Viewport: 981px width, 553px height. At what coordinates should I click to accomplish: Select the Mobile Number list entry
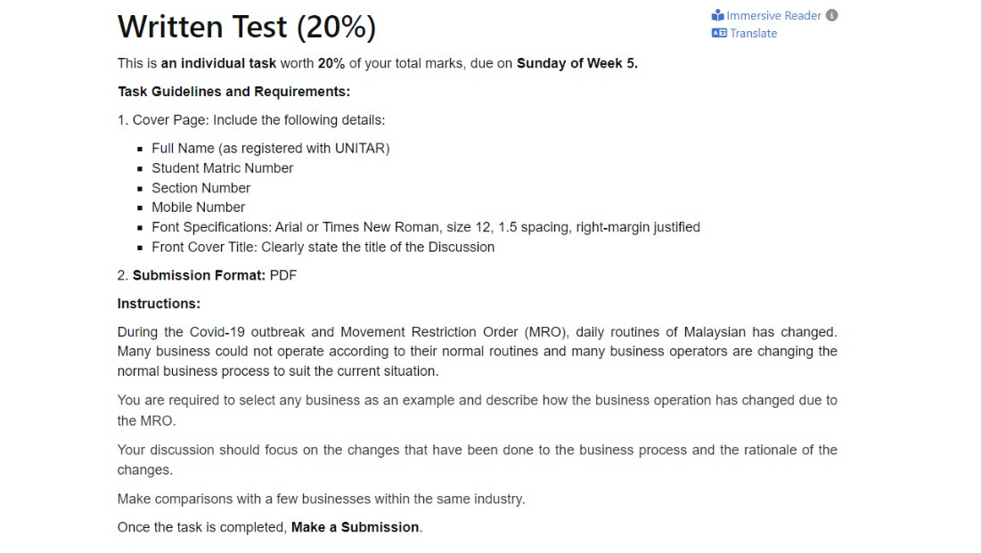tap(198, 207)
